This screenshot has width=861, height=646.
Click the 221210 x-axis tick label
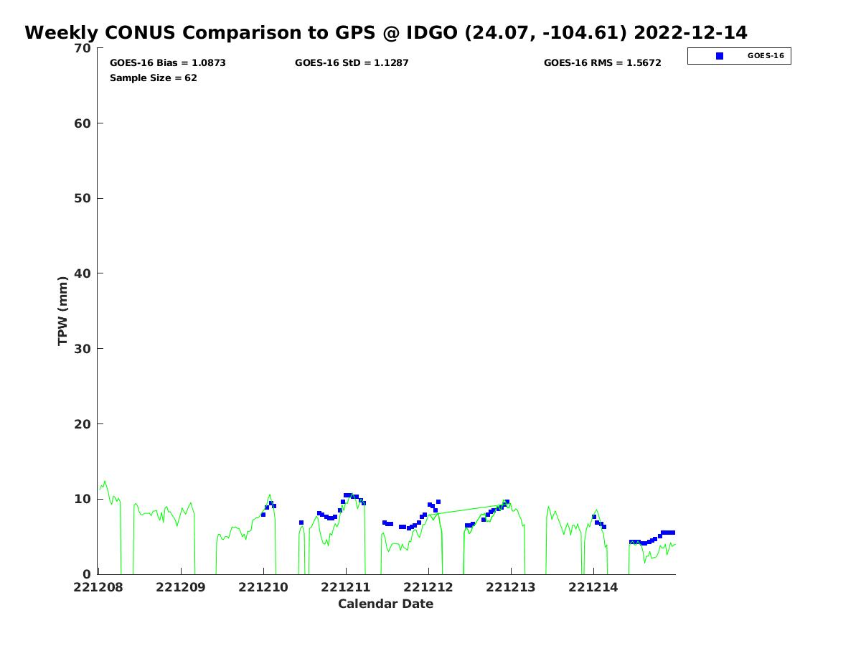[263, 587]
